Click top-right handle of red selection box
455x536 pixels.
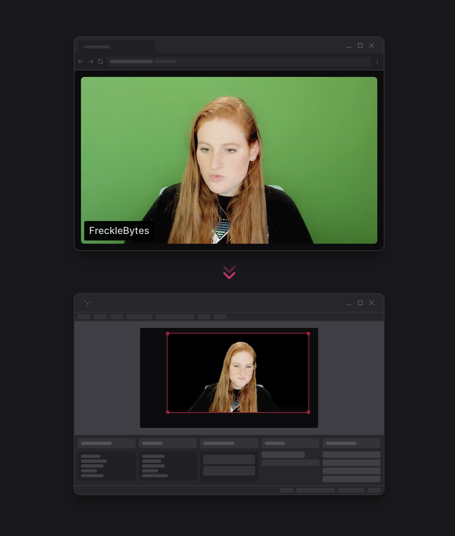coord(308,334)
